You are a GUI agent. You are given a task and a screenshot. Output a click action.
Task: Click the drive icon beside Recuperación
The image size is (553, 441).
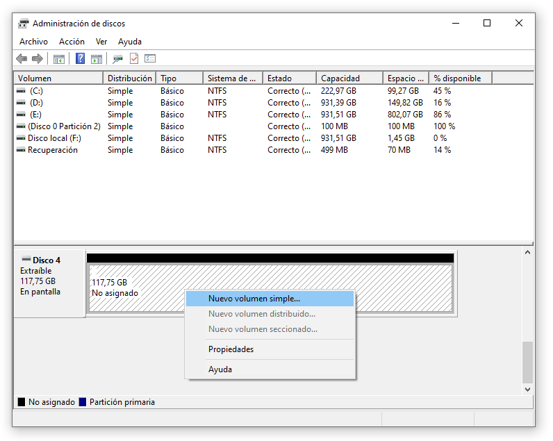(x=21, y=150)
